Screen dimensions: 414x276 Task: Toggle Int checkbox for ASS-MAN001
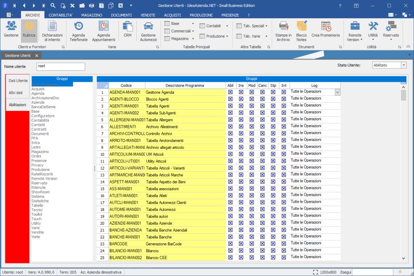(x=283, y=189)
